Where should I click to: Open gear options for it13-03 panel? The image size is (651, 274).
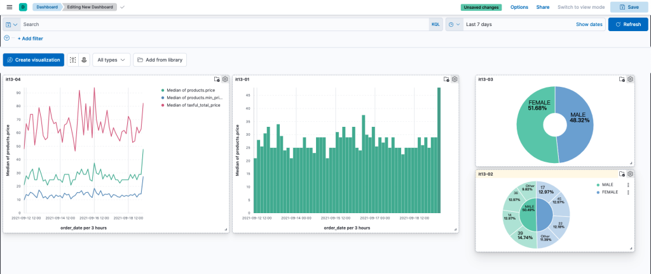click(630, 79)
